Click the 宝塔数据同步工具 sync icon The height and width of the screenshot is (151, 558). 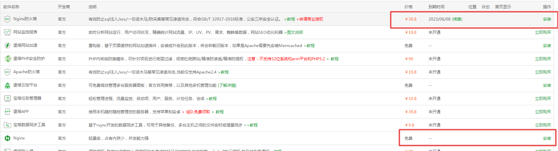pos(7,125)
